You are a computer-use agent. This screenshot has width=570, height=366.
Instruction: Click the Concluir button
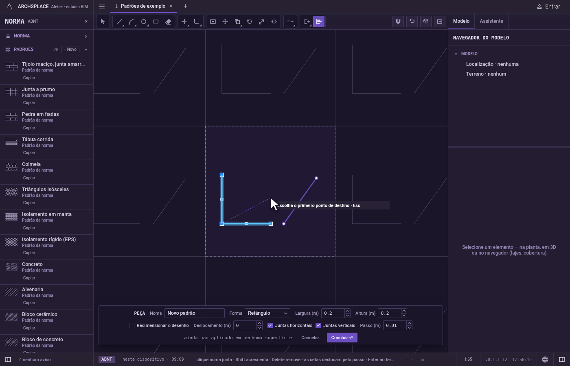(342, 338)
